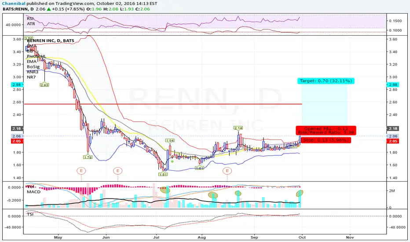Click the 0.1500 ATR scale value
The height and width of the screenshot is (242, 410).
point(395,21)
